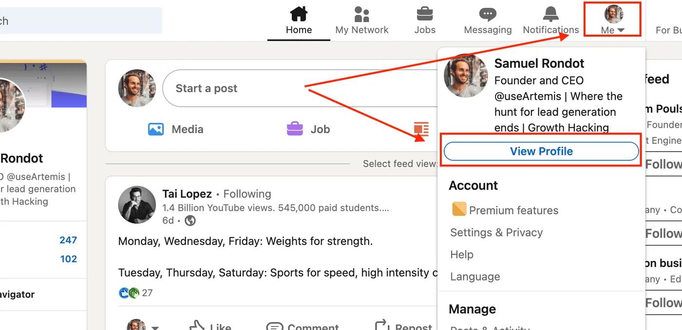Screen dimensions: 682x330
Task: Click the Premium features gold icon
Action: (x=459, y=209)
